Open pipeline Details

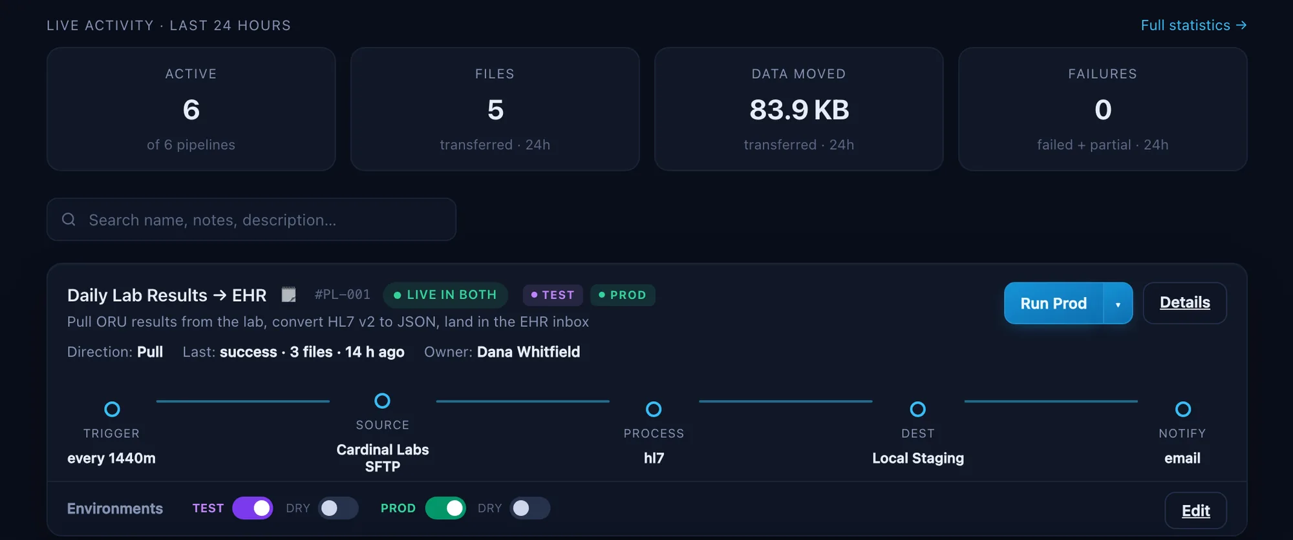point(1184,303)
